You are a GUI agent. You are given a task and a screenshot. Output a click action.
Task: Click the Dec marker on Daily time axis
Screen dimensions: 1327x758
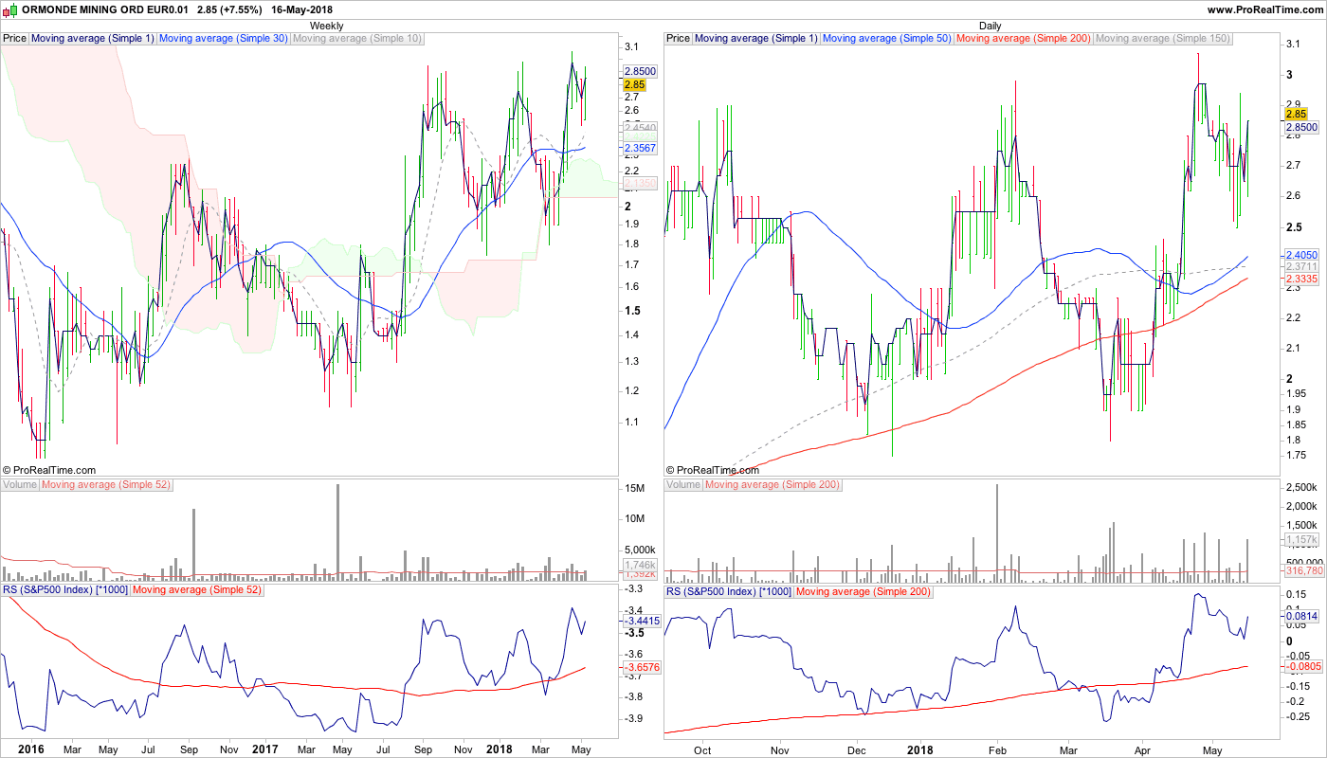click(x=856, y=749)
